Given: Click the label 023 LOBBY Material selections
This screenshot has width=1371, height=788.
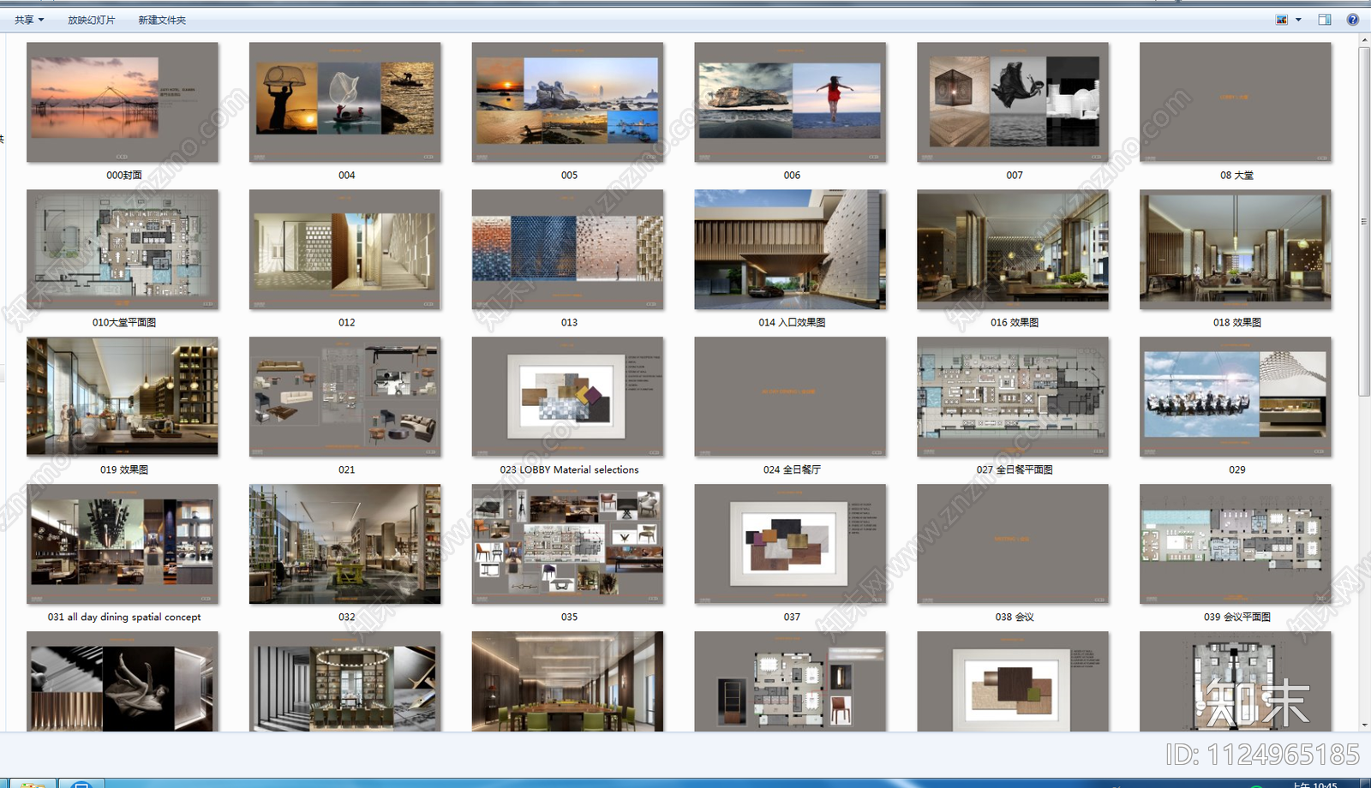Looking at the screenshot, I should pyautogui.click(x=570, y=470).
